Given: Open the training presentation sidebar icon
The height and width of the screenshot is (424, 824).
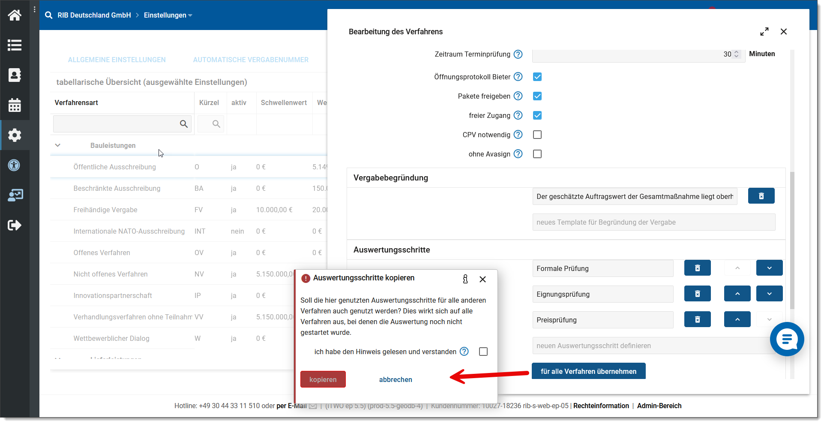Looking at the screenshot, I should pos(15,195).
